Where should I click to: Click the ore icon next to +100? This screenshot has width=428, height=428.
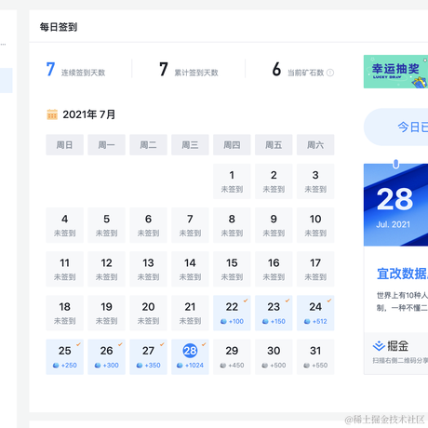click(223, 322)
